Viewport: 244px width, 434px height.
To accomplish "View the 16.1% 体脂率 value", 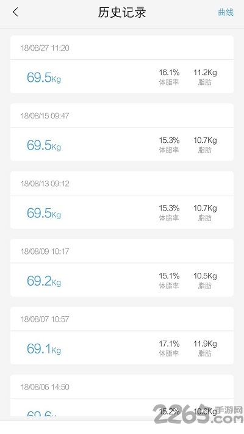I will [x=169, y=77].
